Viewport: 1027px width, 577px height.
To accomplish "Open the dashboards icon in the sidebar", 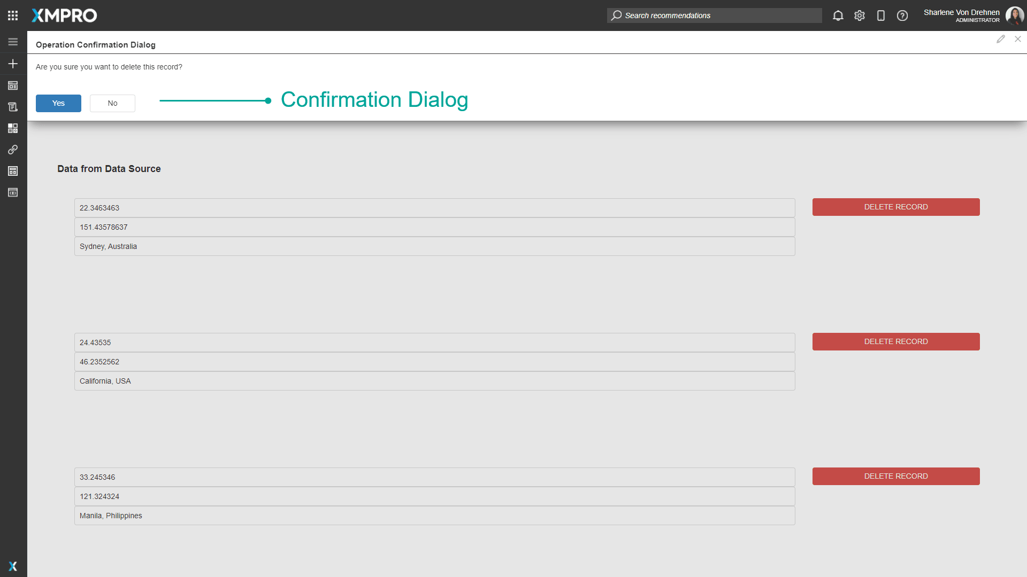I will [x=13, y=85].
